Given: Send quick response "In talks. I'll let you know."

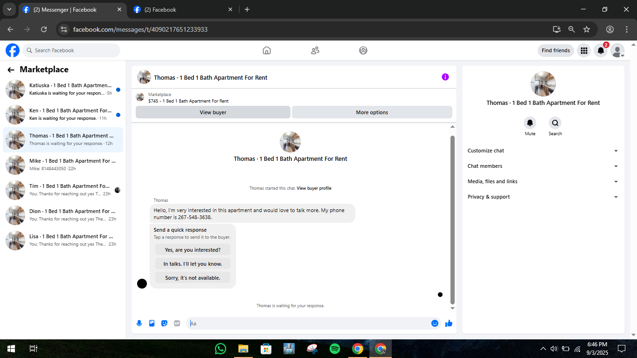Looking at the screenshot, I should pyautogui.click(x=193, y=264).
